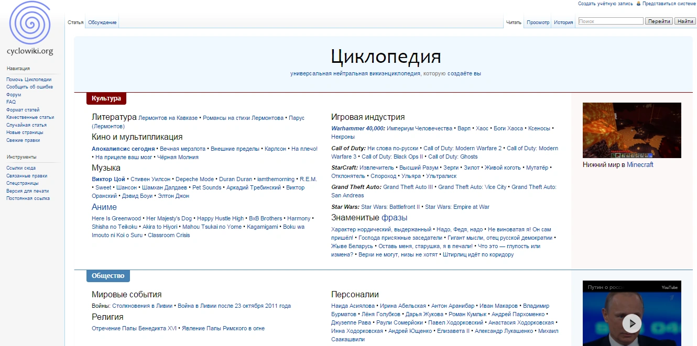Viewport: 697px width, 346px height.
Task: Click Постоянная ссылка link
Action: click(28, 198)
